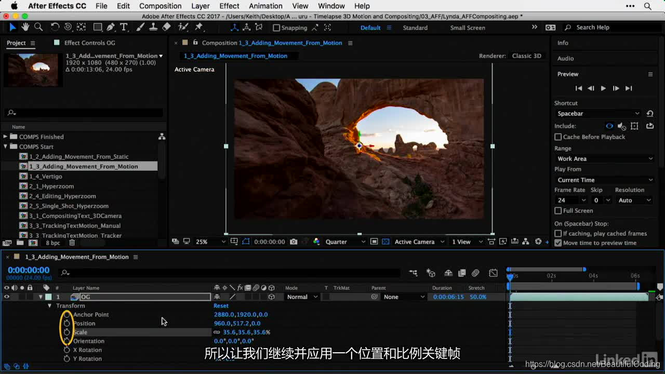
Task: Jump preview to the first frame
Action: (x=579, y=88)
